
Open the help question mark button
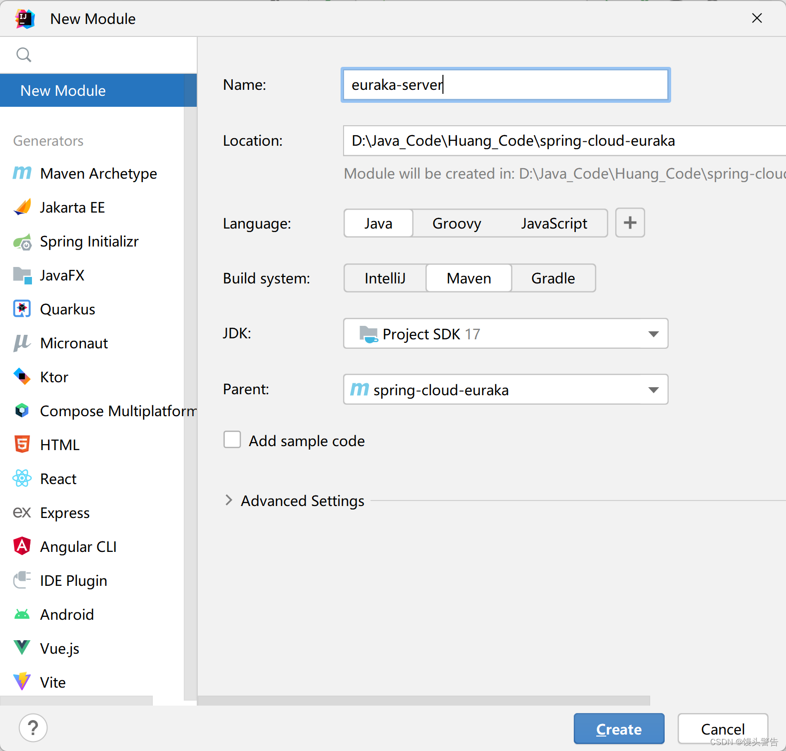click(33, 728)
